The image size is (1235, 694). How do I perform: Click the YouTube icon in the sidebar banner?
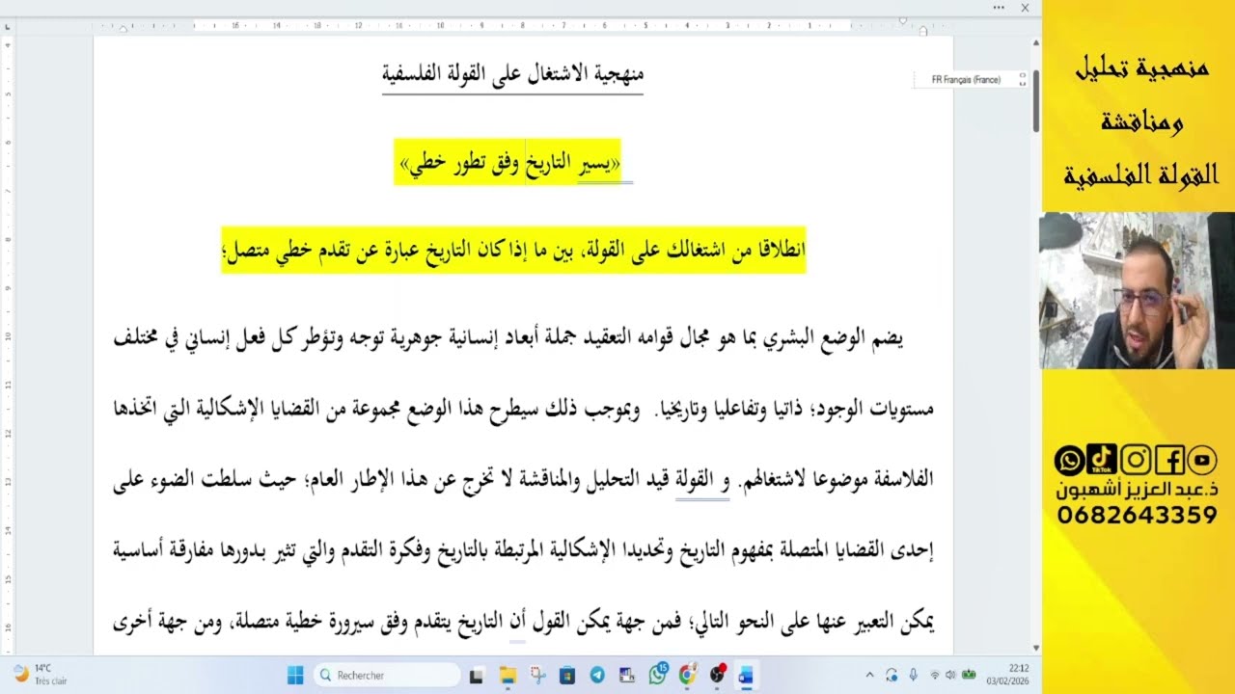pos(1202,461)
